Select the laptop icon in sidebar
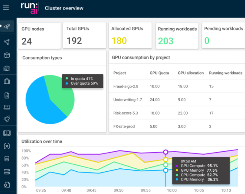The image size is (245, 194). pos(7,107)
